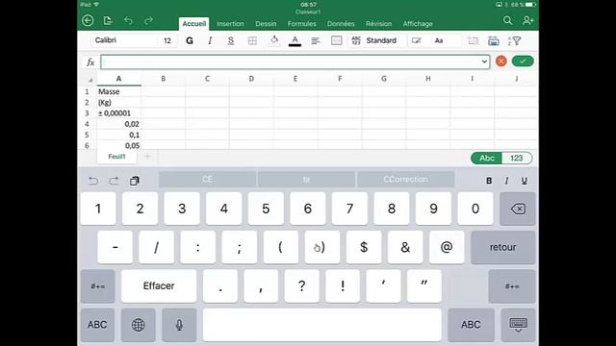Tap the globe language key
616x346 pixels.
pos(138,325)
